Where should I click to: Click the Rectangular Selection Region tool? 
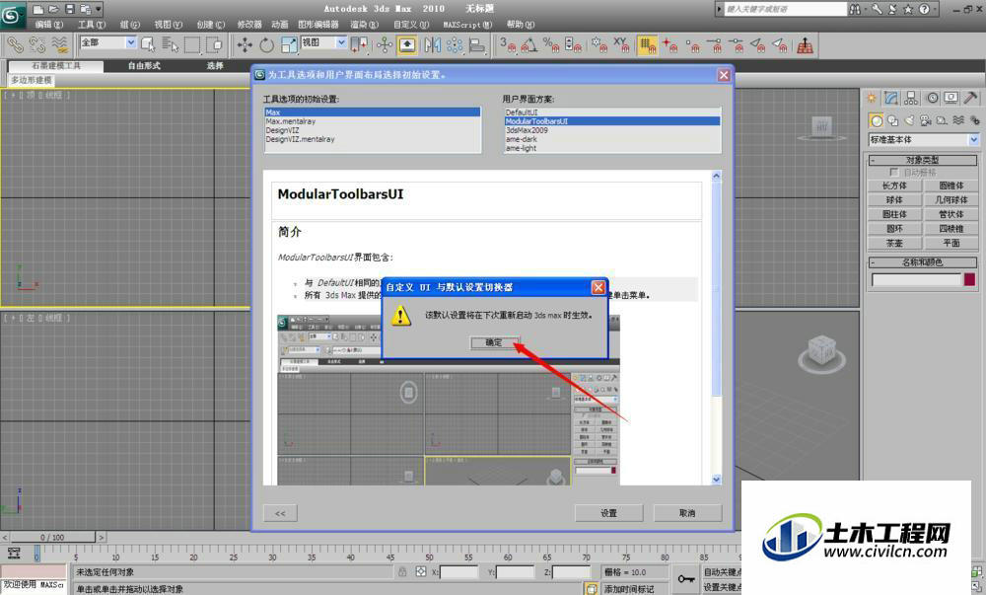192,44
